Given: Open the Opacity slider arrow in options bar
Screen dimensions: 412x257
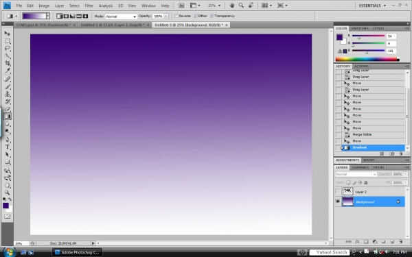Looking at the screenshot, I should pyautogui.click(x=166, y=16).
